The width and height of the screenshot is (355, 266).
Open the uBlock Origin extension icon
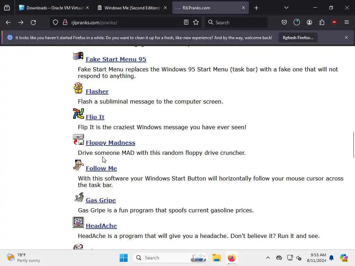click(334, 23)
